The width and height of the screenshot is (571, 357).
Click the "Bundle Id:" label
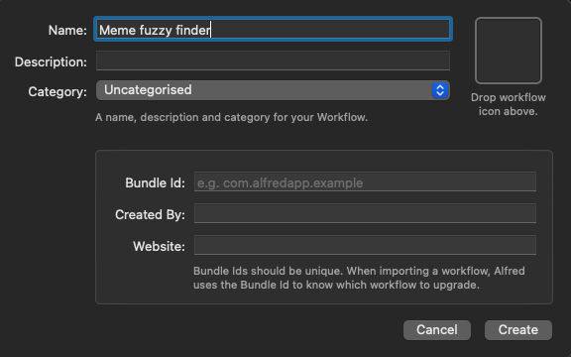[x=155, y=182]
